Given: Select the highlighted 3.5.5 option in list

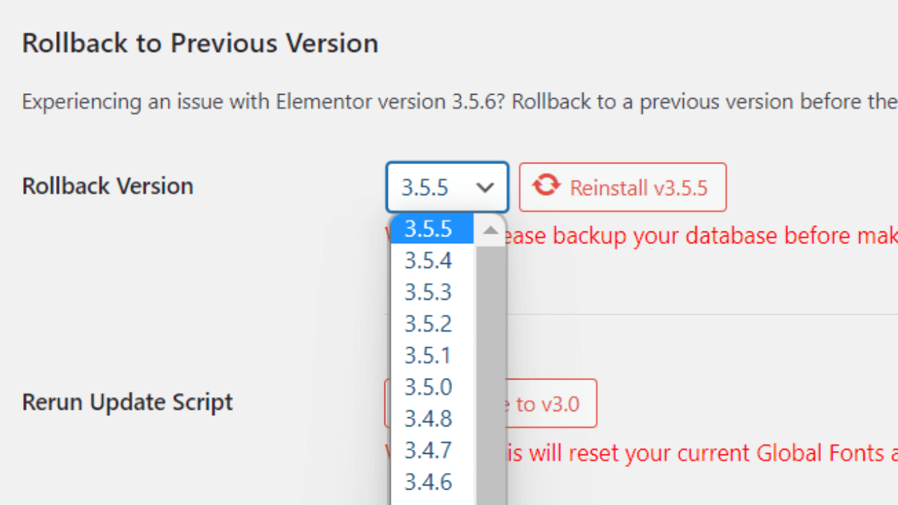Looking at the screenshot, I should (428, 229).
